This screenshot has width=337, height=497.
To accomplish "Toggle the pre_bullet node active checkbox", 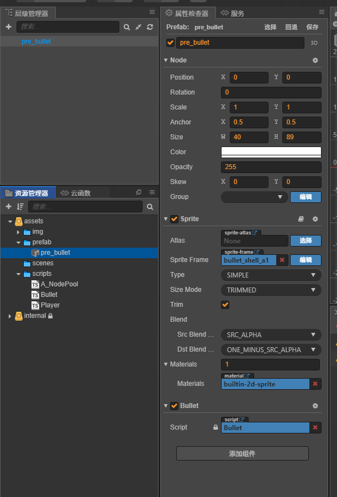I will pyautogui.click(x=170, y=43).
